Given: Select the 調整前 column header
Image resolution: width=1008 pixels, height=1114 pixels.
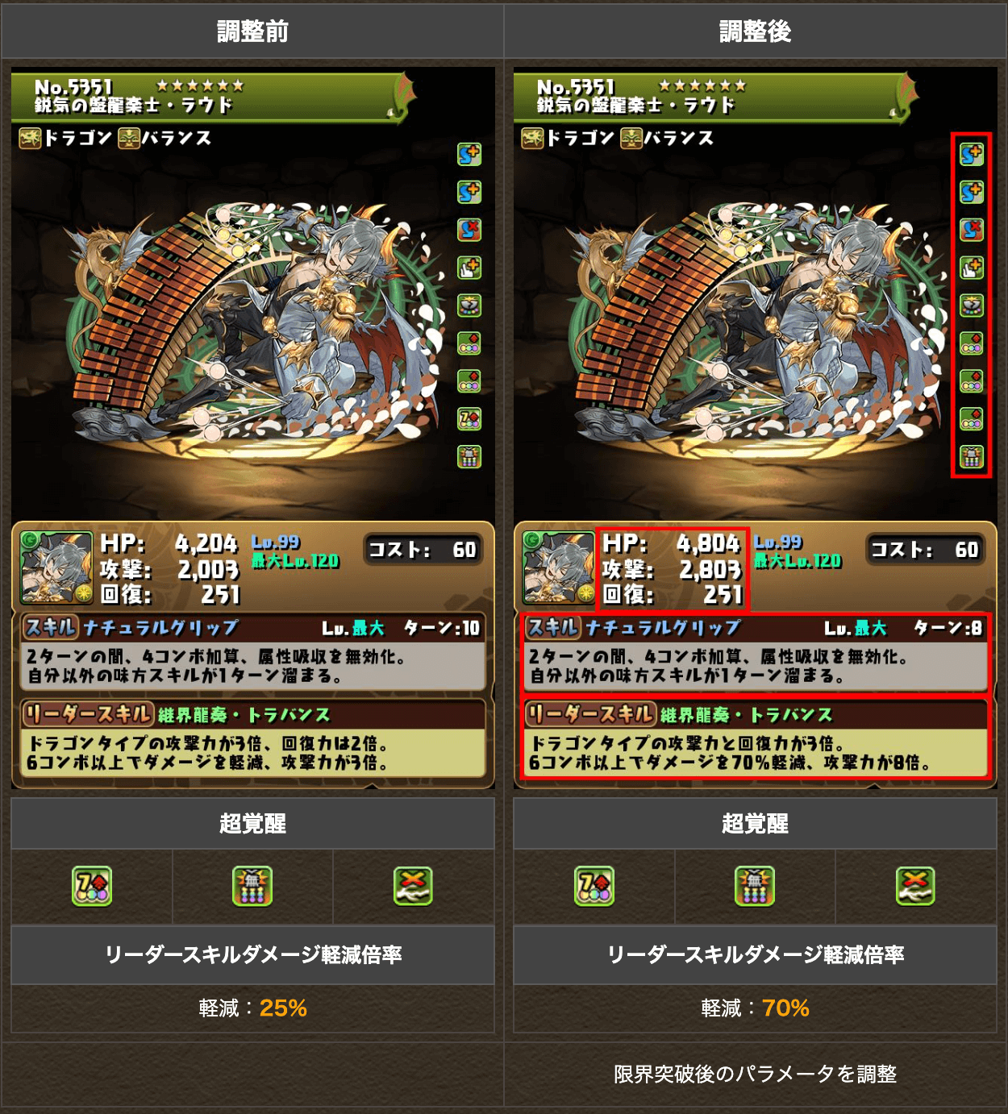Looking at the screenshot, I should click(252, 31).
